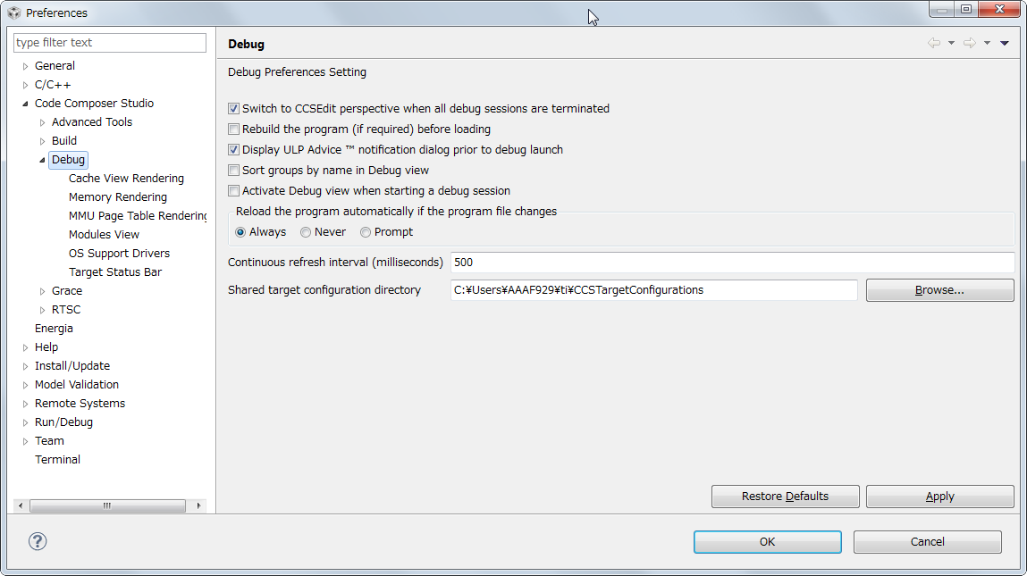
Task: Expand the General tree node
Action: pos(26,66)
